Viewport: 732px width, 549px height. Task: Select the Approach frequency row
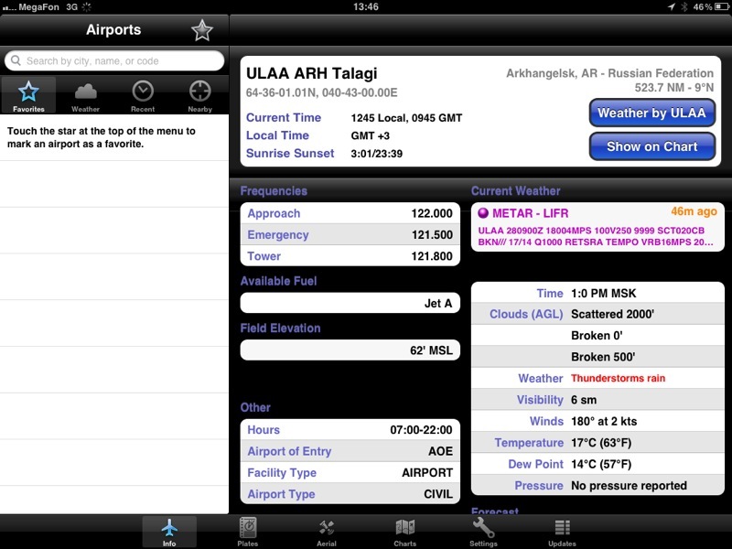tap(350, 213)
